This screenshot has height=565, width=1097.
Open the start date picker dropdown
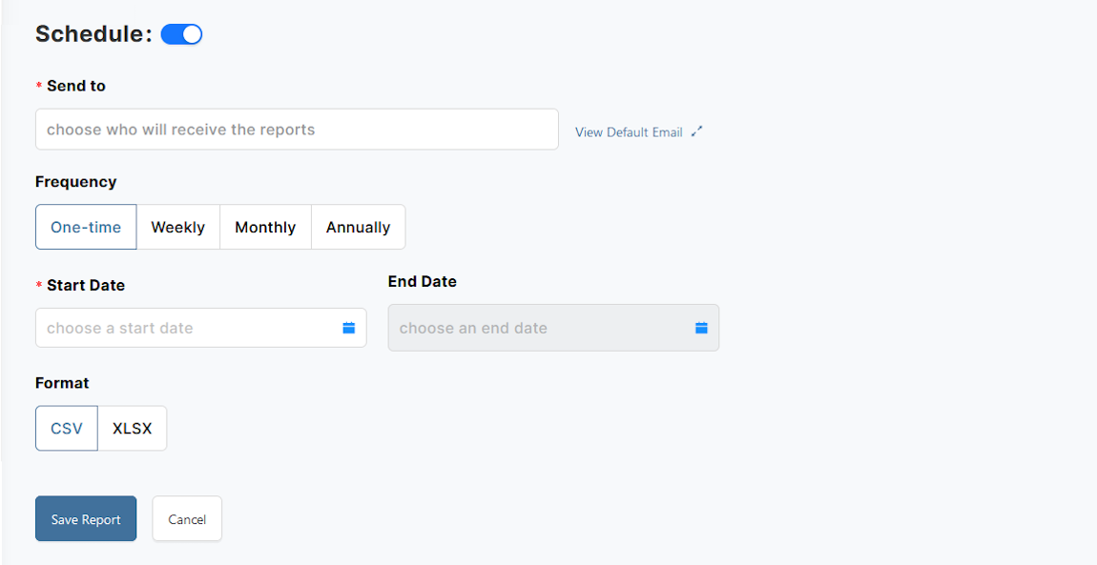point(200,327)
